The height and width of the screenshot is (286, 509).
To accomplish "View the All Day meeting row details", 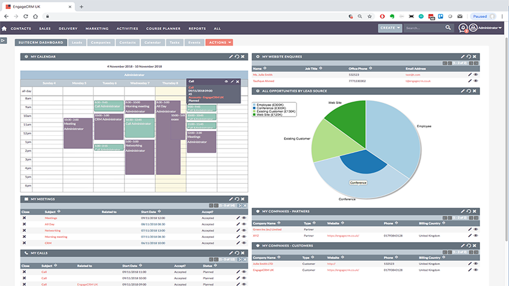I will pyautogui.click(x=244, y=224).
